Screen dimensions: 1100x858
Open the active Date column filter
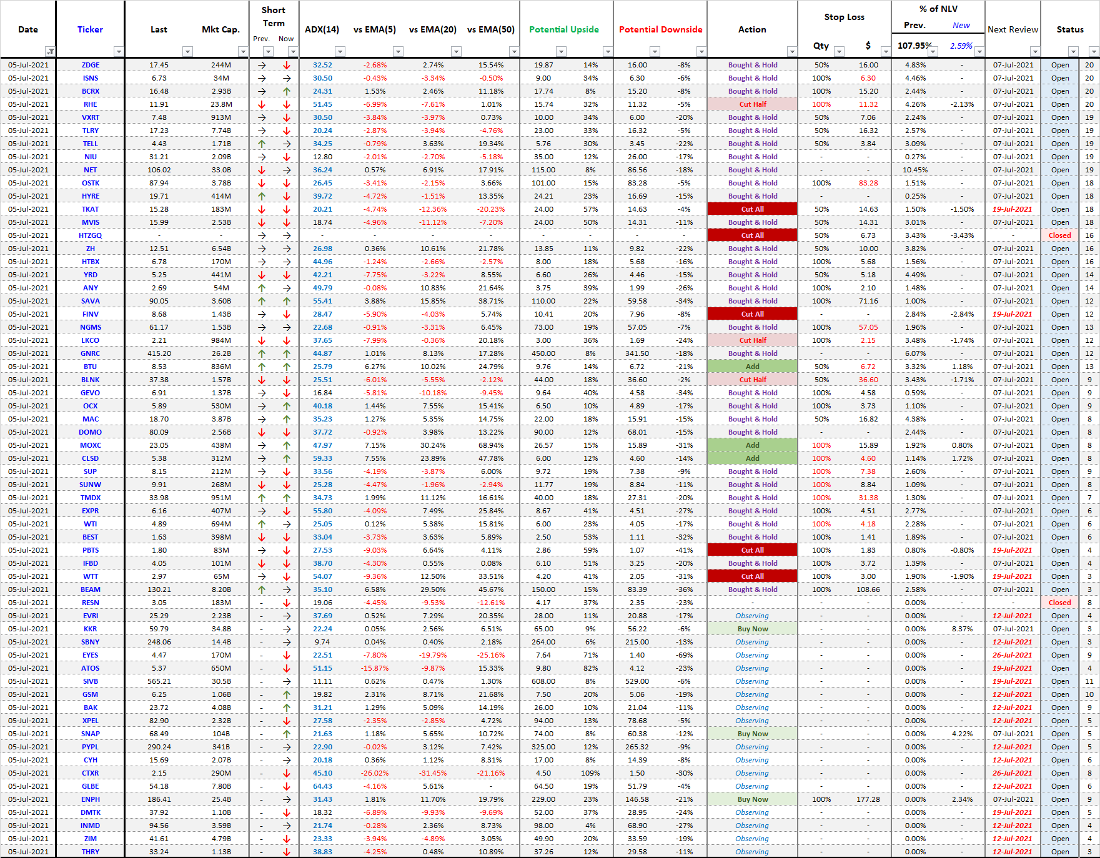pos(50,51)
